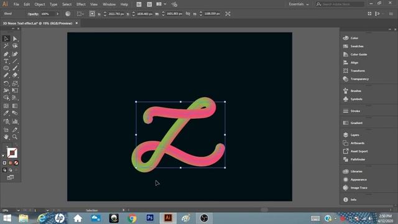Screen dimensions: 398x224
Task: Pick the Pen tool
Action: click(6, 54)
